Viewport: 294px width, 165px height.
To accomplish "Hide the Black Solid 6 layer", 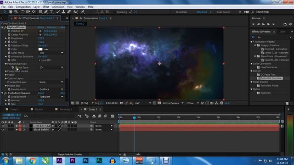I will point(3,129).
